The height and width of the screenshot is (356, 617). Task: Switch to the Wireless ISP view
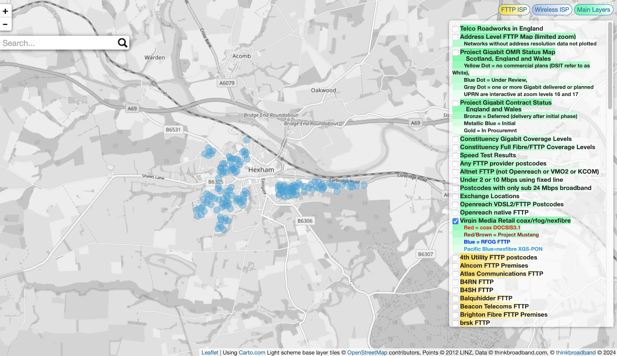(552, 10)
